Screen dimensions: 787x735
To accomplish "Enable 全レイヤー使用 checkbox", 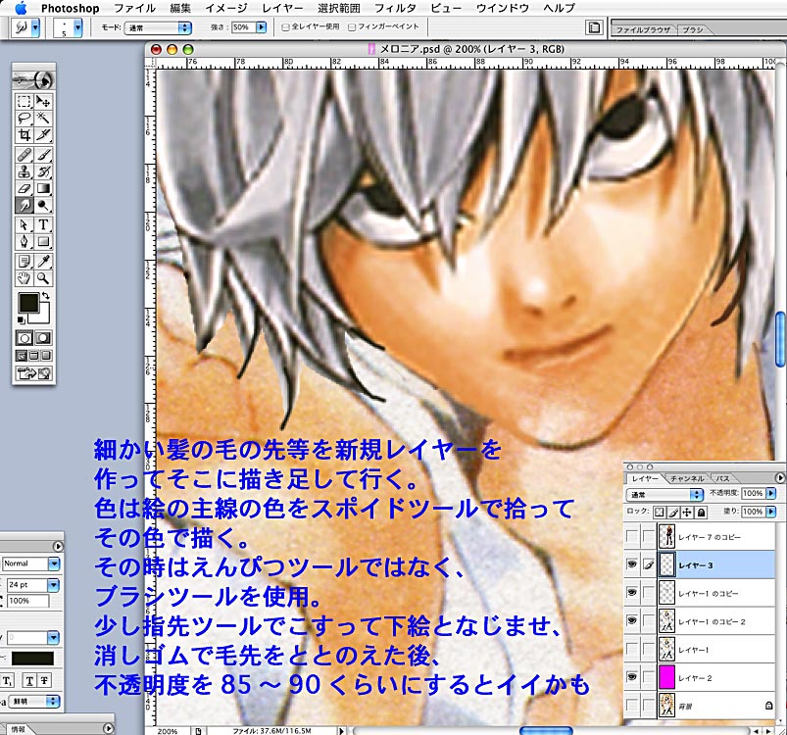I will [x=285, y=27].
